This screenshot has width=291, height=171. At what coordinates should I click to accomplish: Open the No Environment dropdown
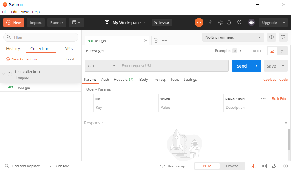233,37
